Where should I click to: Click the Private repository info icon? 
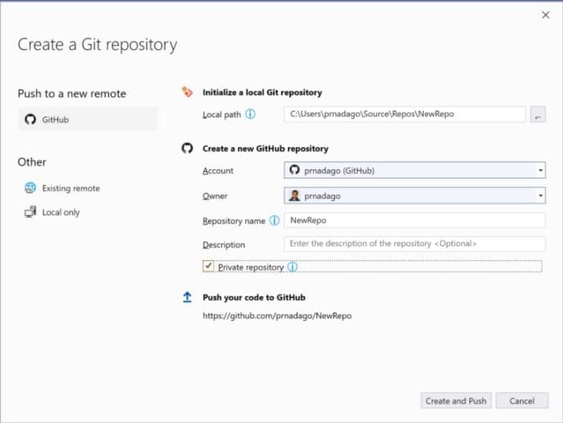pyautogui.click(x=293, y=267)
